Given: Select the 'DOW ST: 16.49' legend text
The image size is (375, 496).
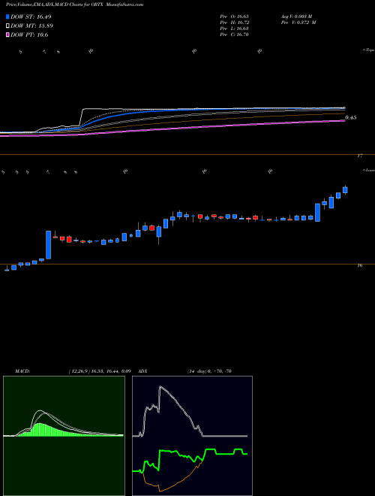Looking at the screenshot, I should point(31,17).
